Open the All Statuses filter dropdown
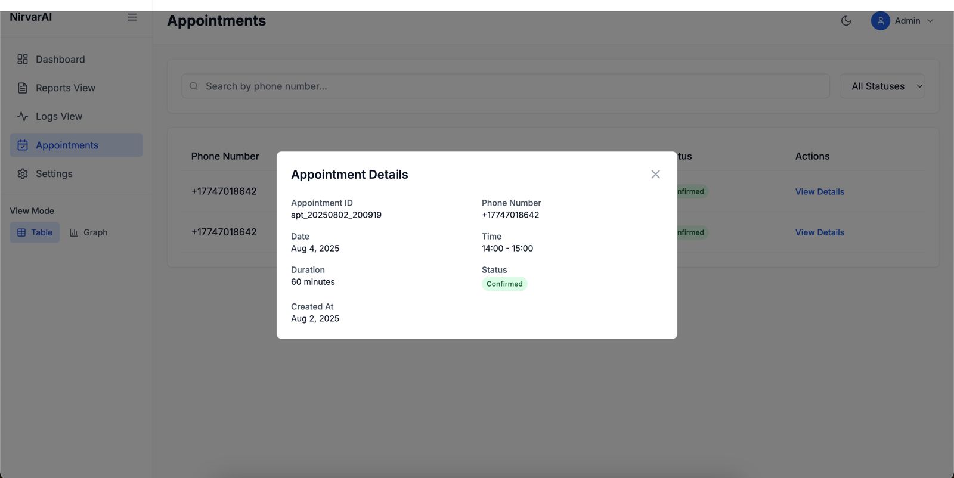 tap(882, 86)
